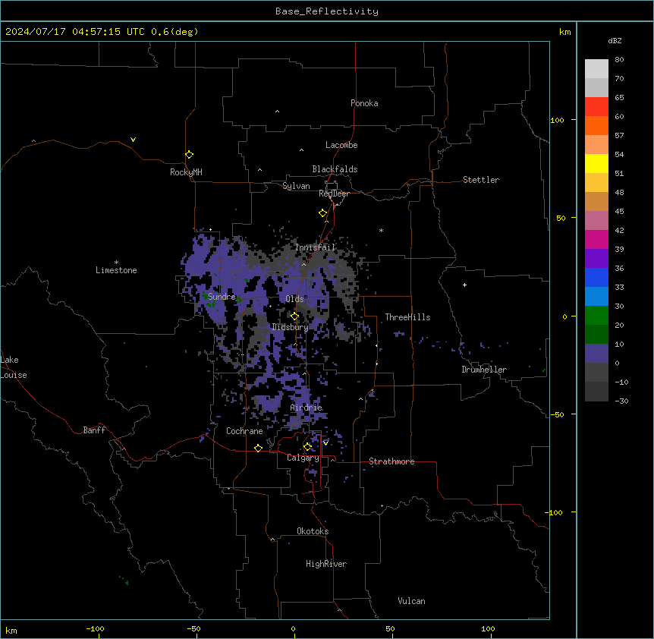Image resolution: width=654 pixels, height=639 pixels.
Task: Click yellow diamond marker inside Calgary boundary
Action: point(307,447)
